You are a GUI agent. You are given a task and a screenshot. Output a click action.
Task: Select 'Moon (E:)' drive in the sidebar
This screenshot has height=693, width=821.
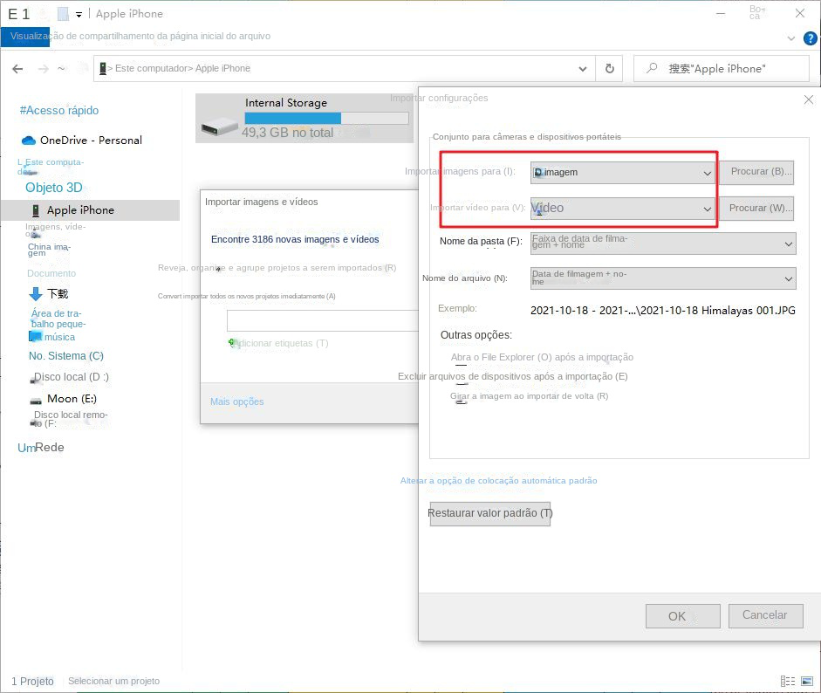72,399
